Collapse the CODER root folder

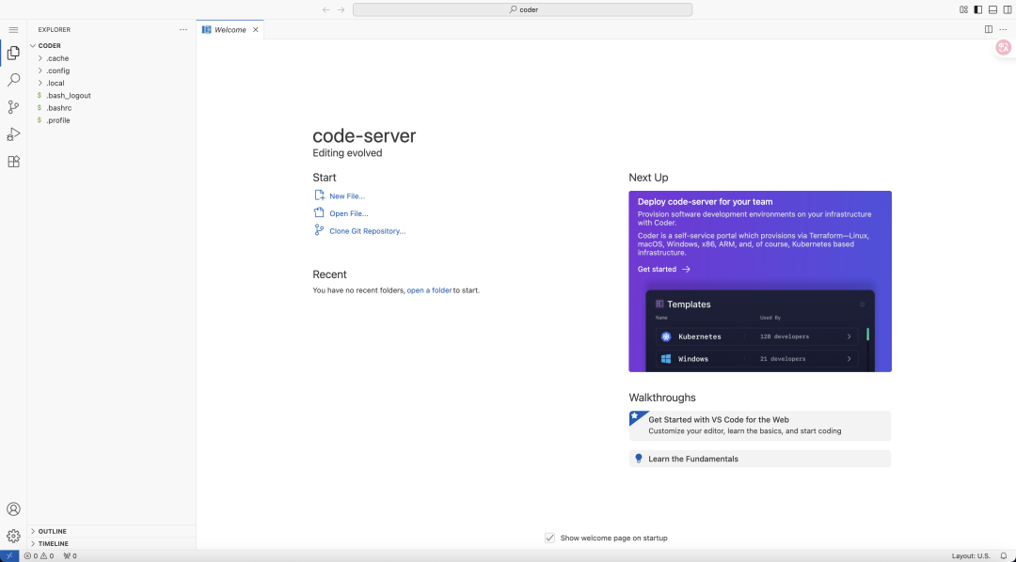33,46
